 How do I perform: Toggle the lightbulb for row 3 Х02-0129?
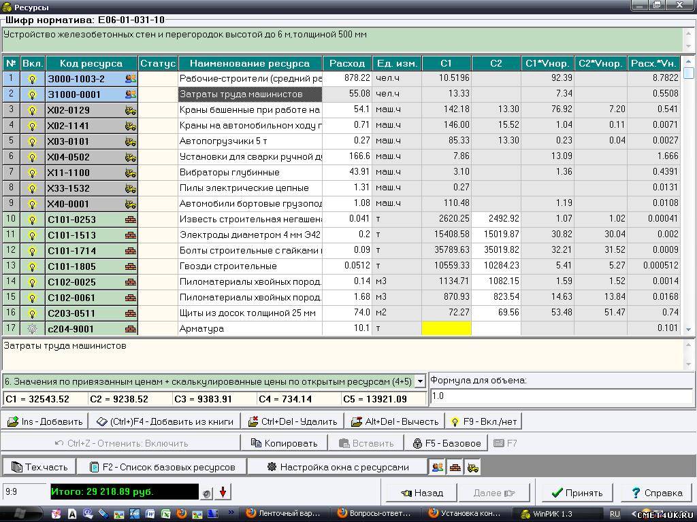[31, 110]
